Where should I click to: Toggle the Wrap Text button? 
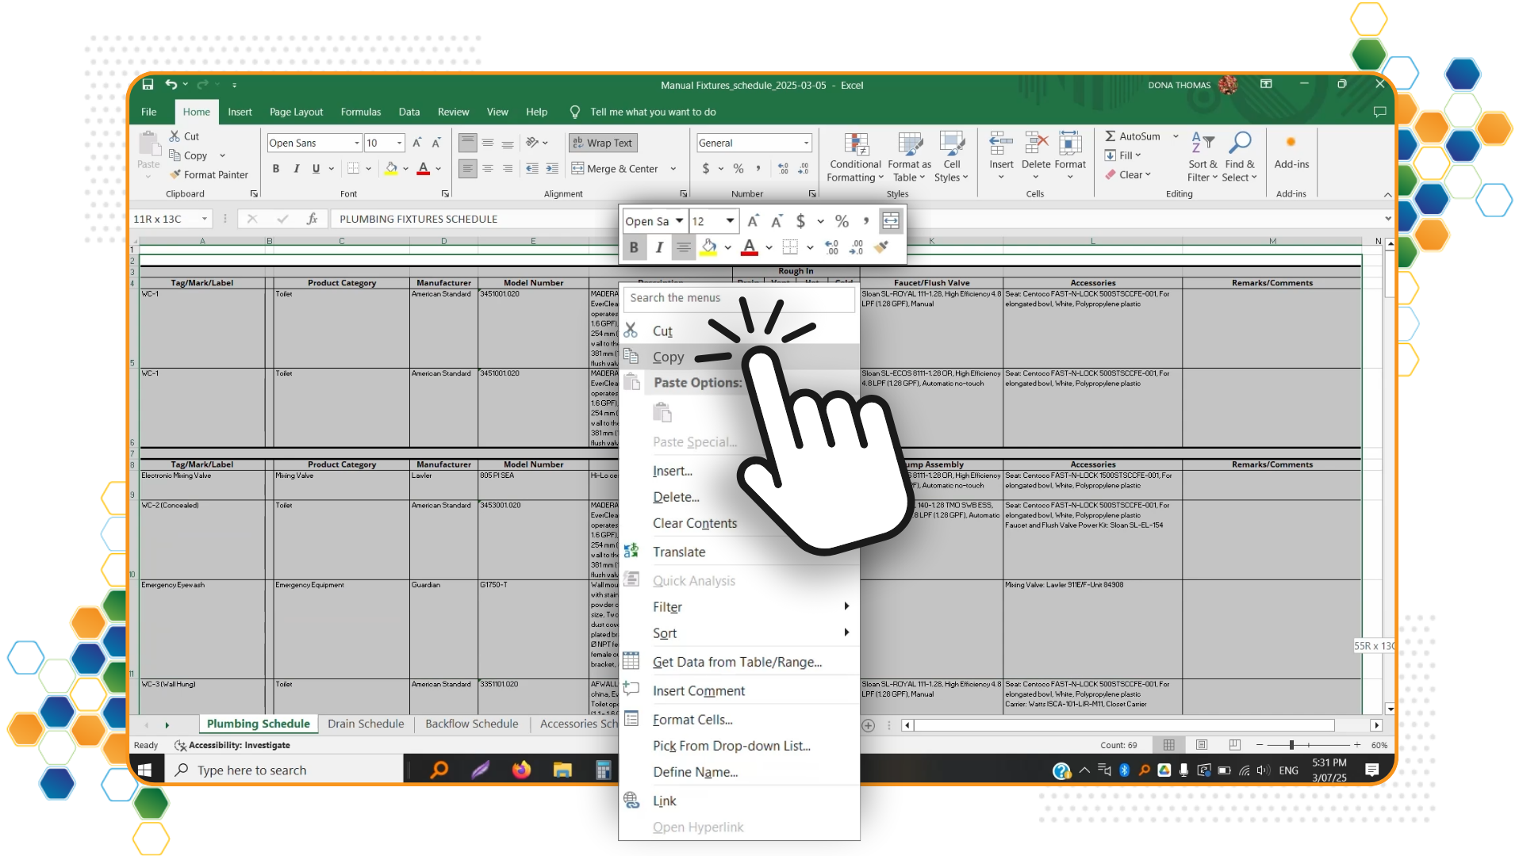(603, 143)
